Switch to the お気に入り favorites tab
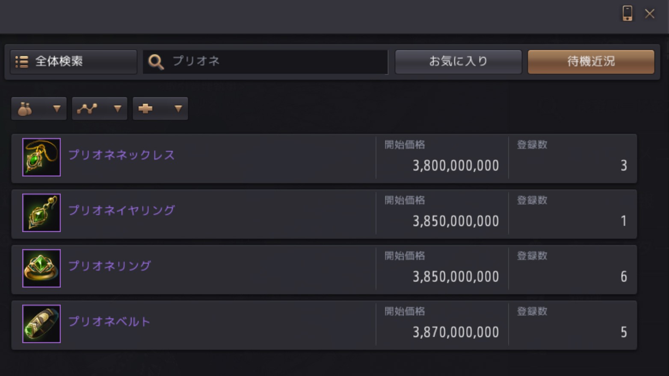669x376 pixels. tap(458, 62)
